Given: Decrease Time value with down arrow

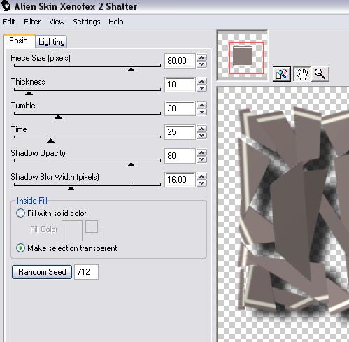Looking at the screenshot, I should point(201,136).
